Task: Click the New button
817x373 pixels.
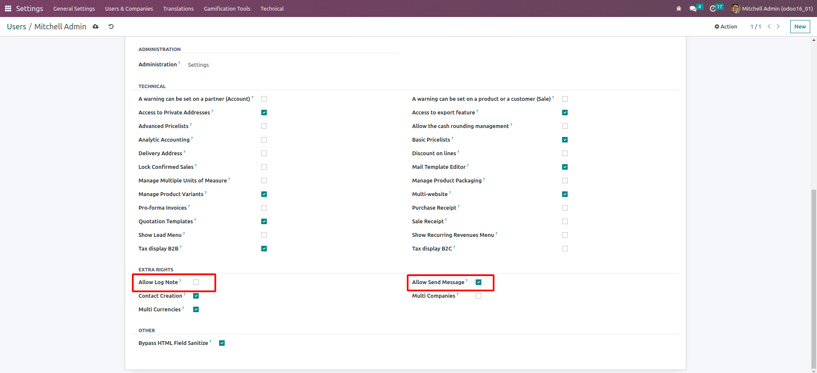Action: pyautogui.click(x=800, y=26)
